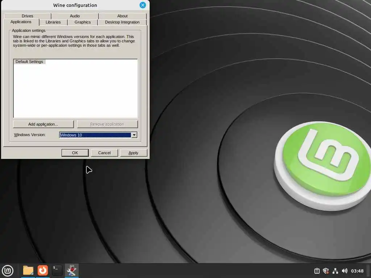The height and width of the screenshot is (278, 371).
Task: Click the Windows 10 version field
Action: tap(95, 135)
